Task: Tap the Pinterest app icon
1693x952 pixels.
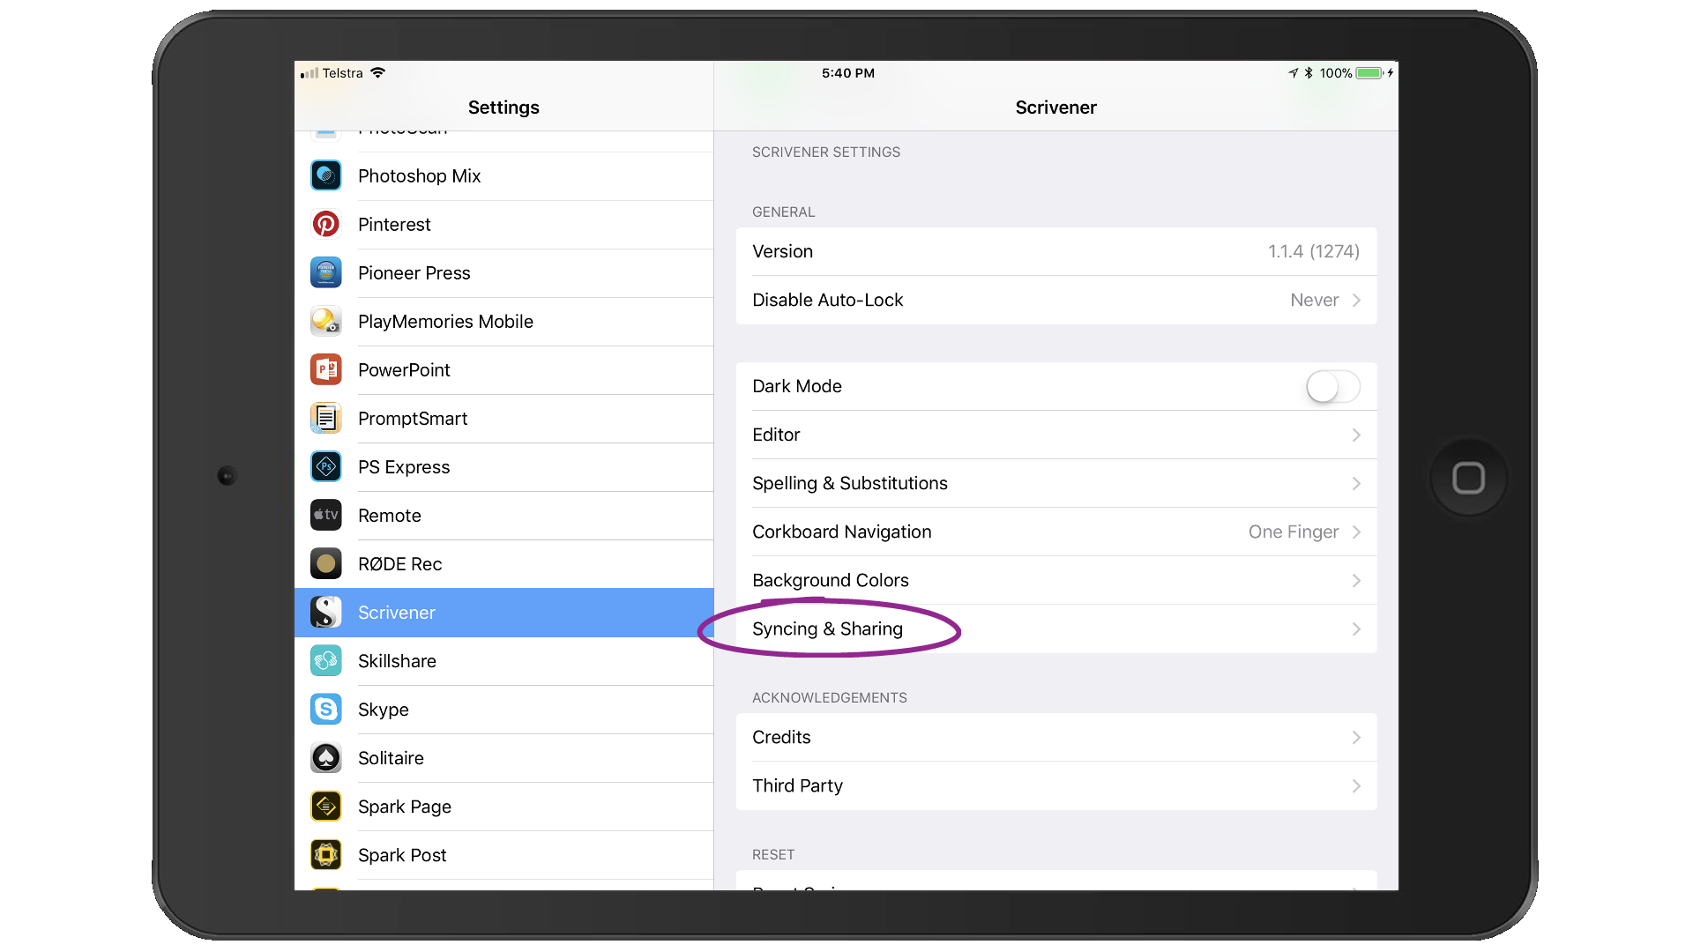Action: [326, 224]
